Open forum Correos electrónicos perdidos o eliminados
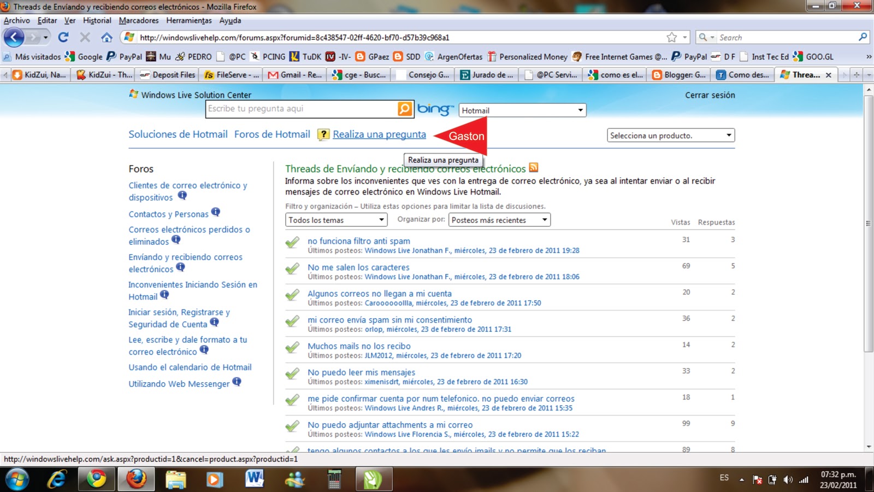The image size is (874, 492). (189, 236)
